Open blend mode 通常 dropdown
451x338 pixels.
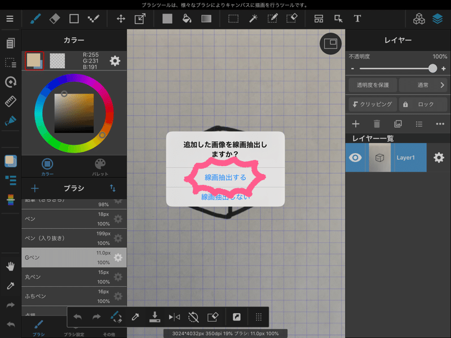(x=423, y=85)
